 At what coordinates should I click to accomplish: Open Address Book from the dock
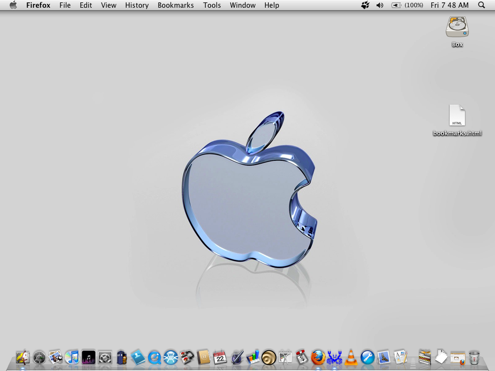pyautogui.click(x=204, y=357)
